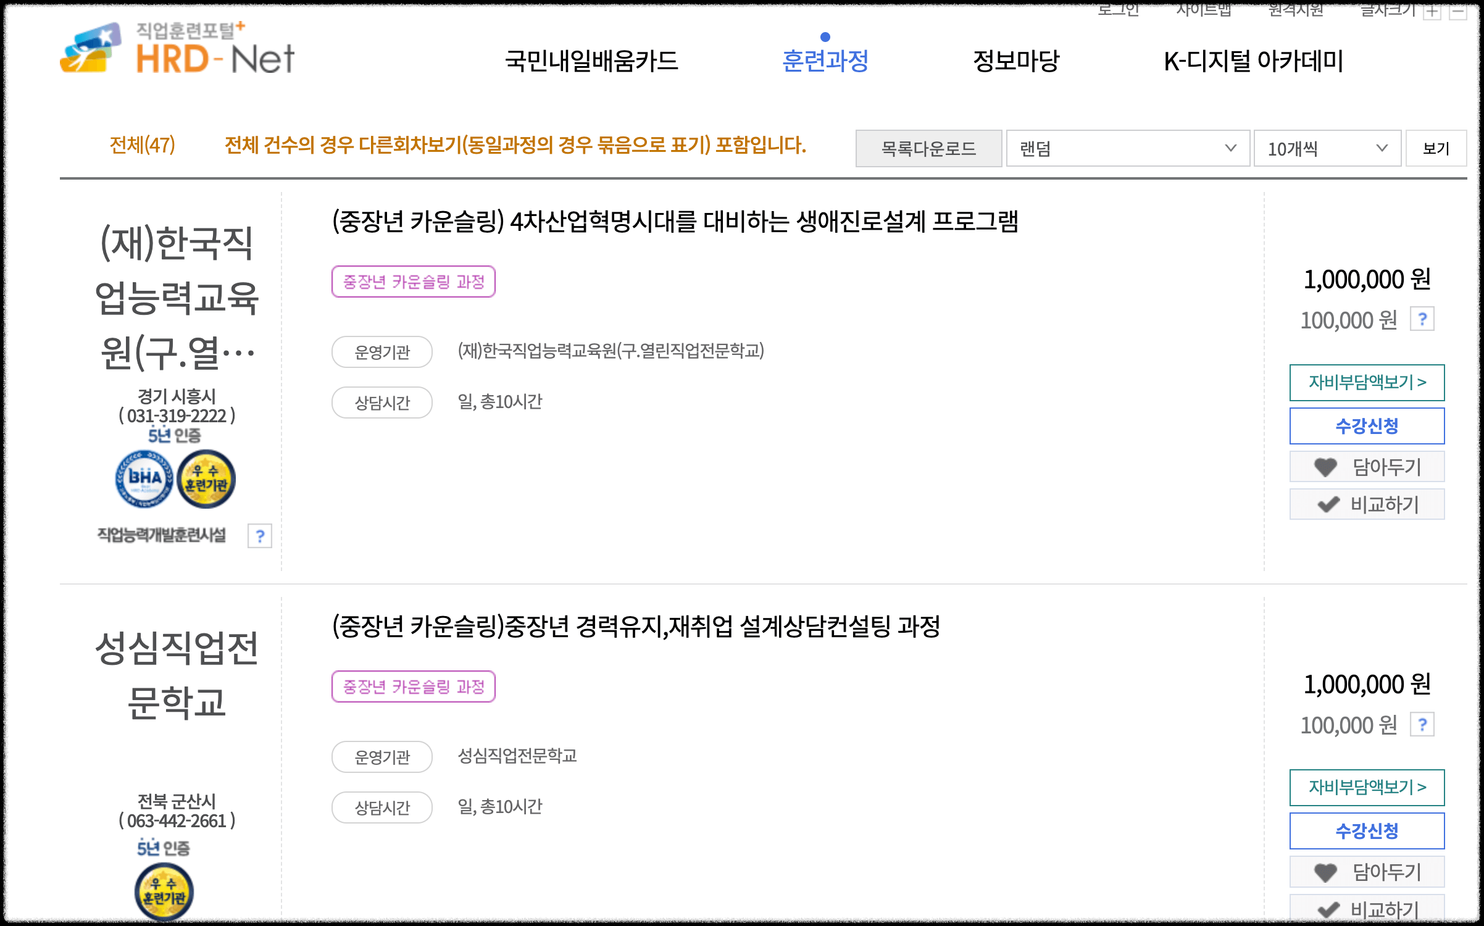Click the 전체(47) total count label
Image resolution: width=1484 pixels, height=926 pixels.
143,145
